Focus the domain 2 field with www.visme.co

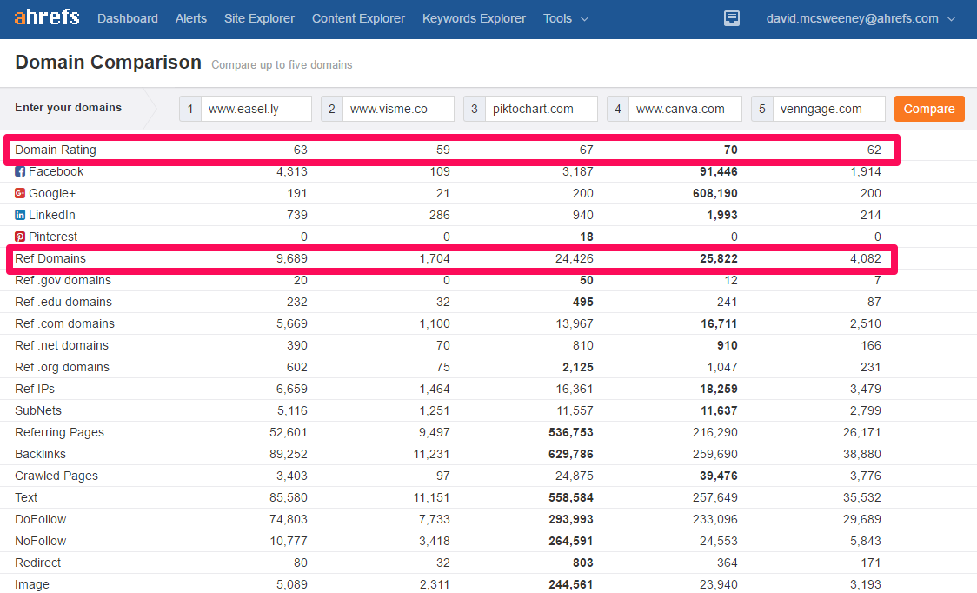pos(398,109)
